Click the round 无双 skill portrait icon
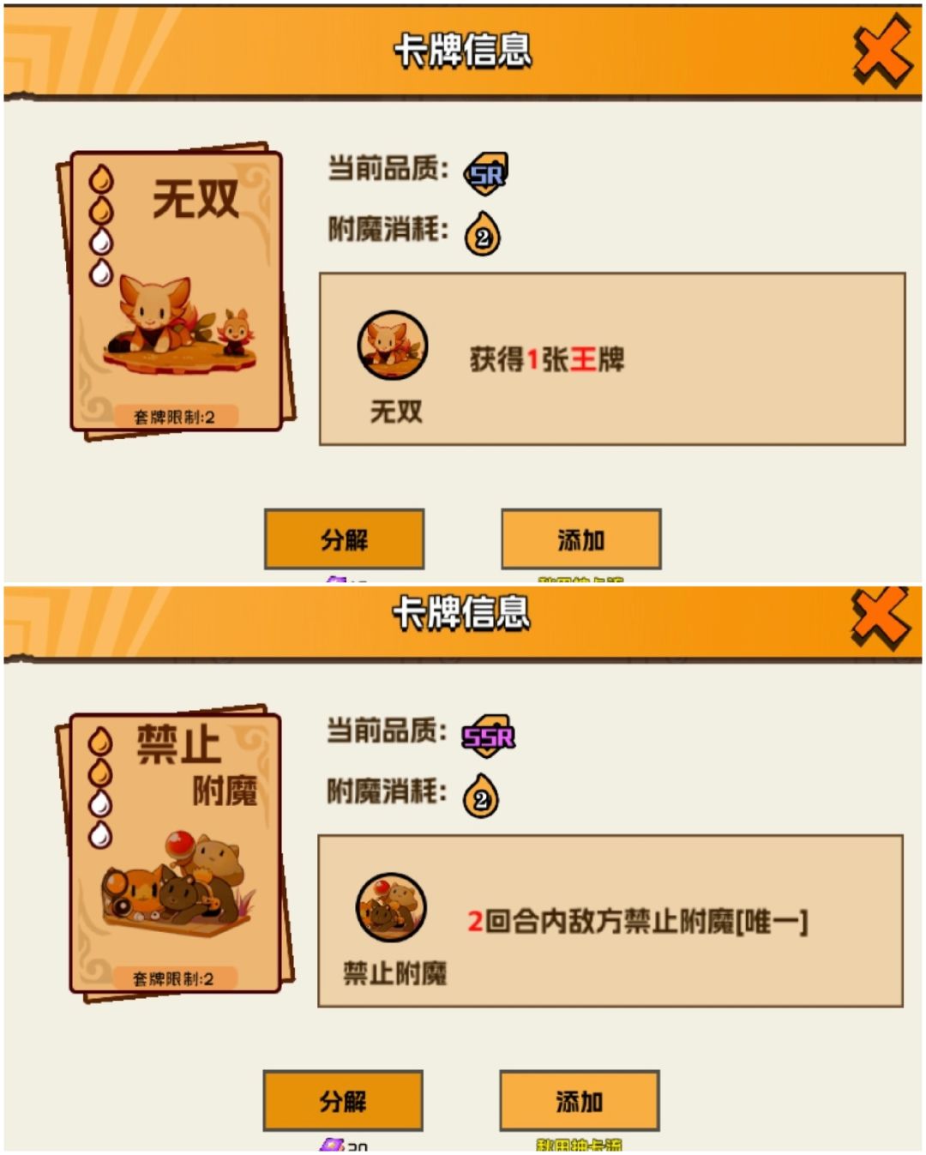This screenshot has height=1155, width=926. [393, 345]
